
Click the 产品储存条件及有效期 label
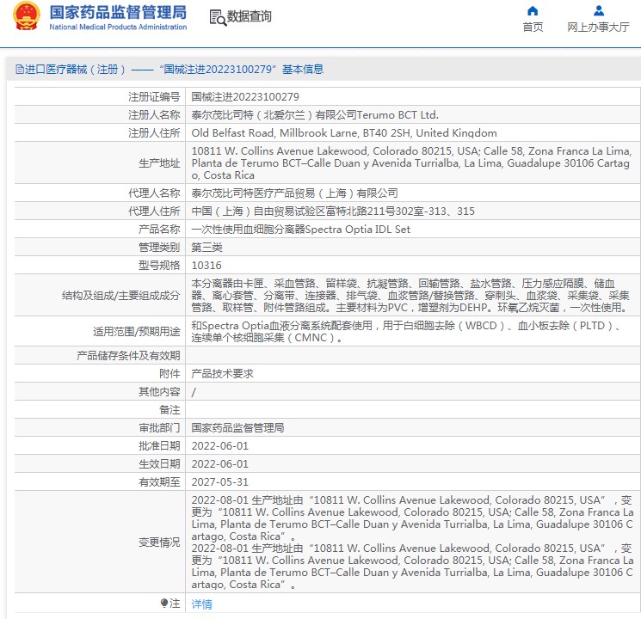tap(128, 355)
